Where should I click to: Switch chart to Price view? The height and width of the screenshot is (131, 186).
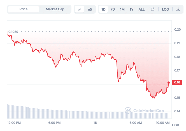coord(24,9)
